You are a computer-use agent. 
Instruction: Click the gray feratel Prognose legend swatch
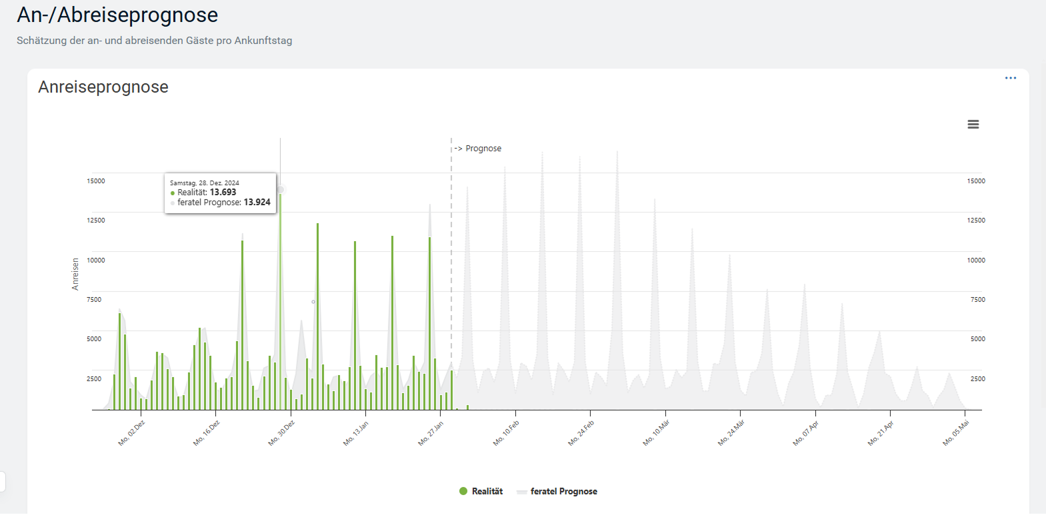click(x=521, y=492)
